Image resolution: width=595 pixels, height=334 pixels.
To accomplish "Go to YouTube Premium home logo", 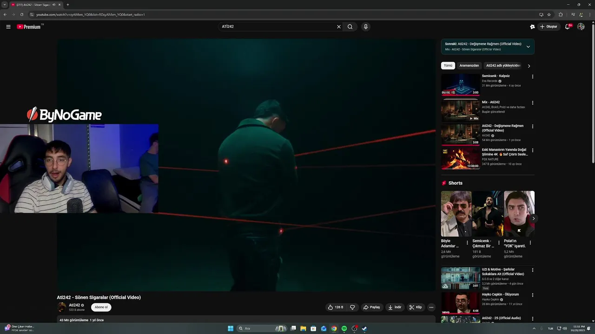I will (x=30, y=26).
